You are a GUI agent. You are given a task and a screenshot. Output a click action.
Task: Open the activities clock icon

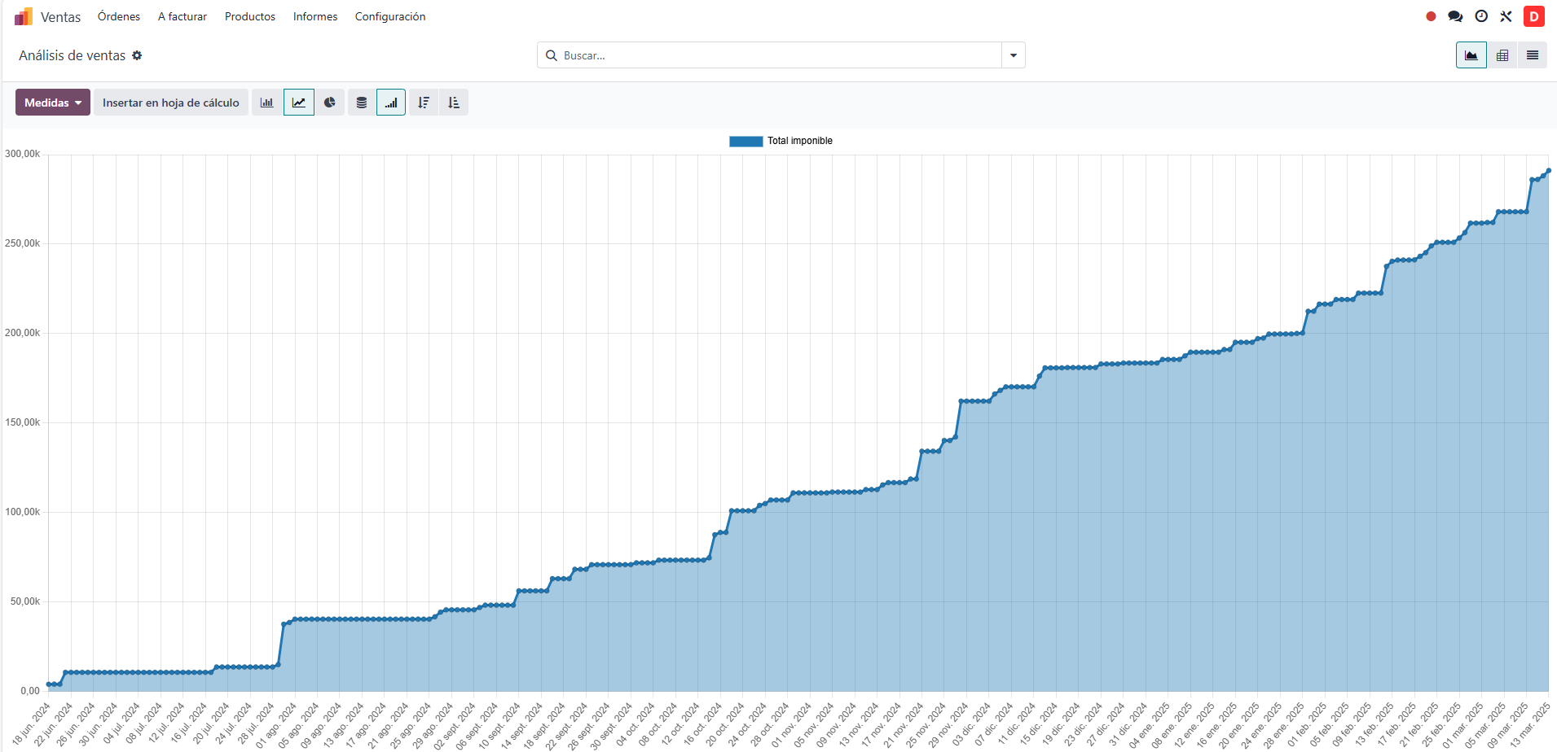[1481, 16]
